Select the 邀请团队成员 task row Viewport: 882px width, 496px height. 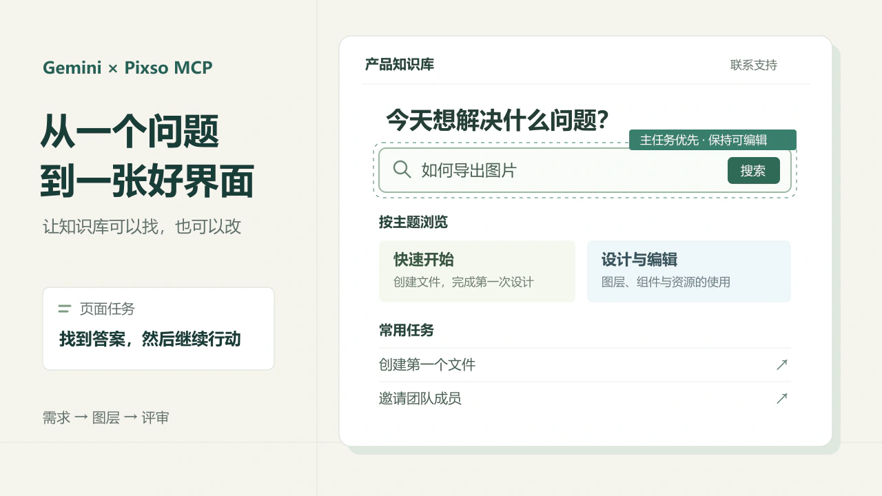[585, 398]
